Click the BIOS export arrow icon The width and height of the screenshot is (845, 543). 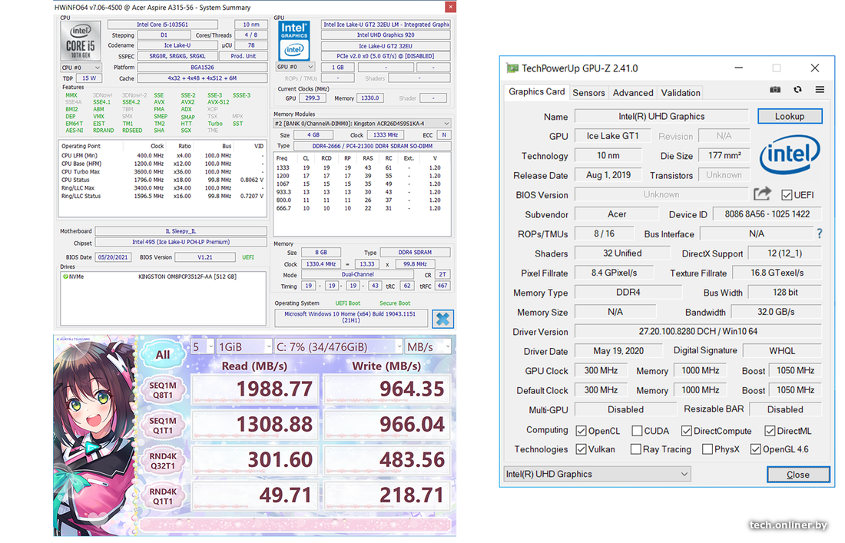[x=762, y=194]
